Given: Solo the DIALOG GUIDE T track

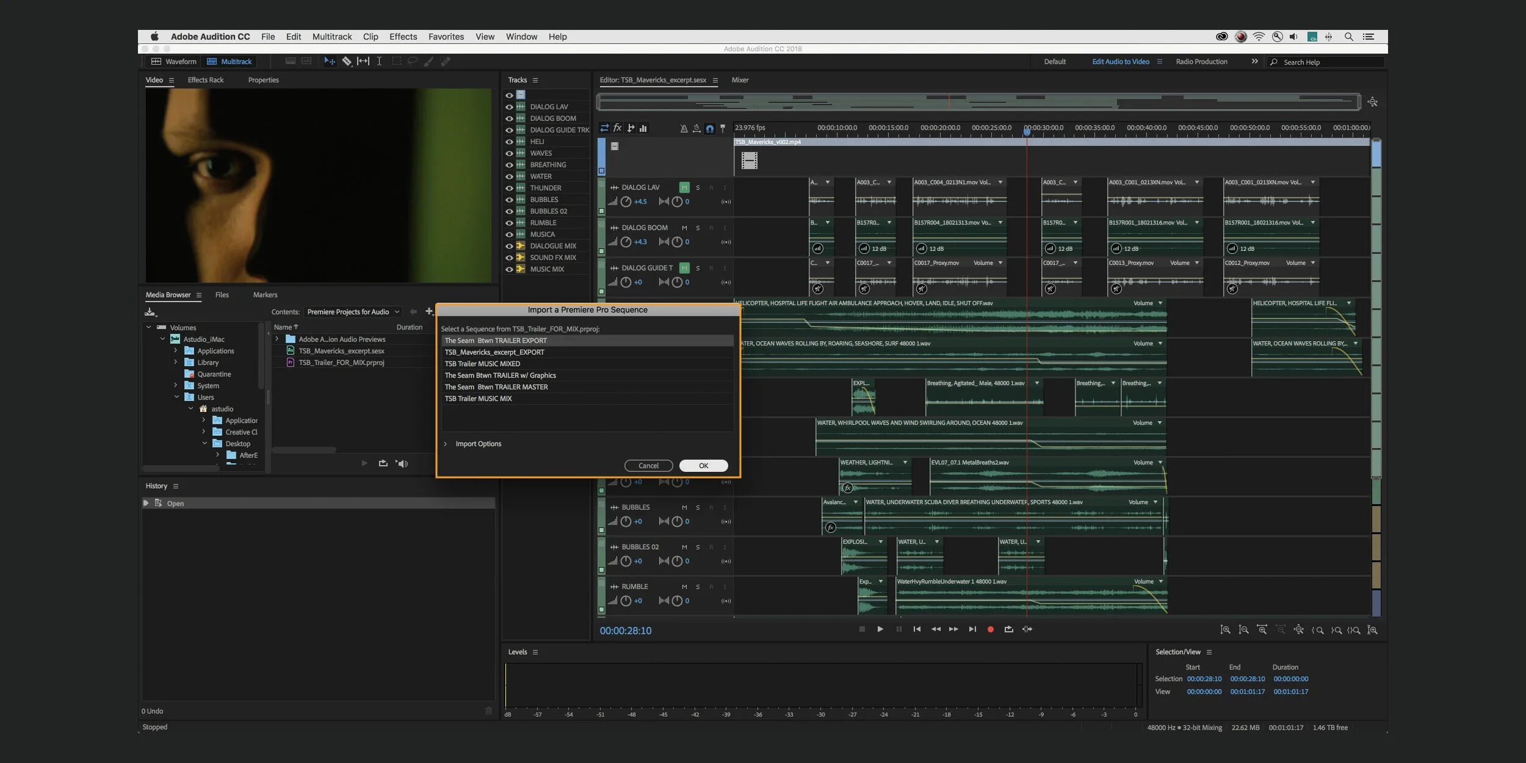Looking at the screenshot, I should coord(698,268).
